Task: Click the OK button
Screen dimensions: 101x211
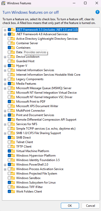Action: pos(70,206)
